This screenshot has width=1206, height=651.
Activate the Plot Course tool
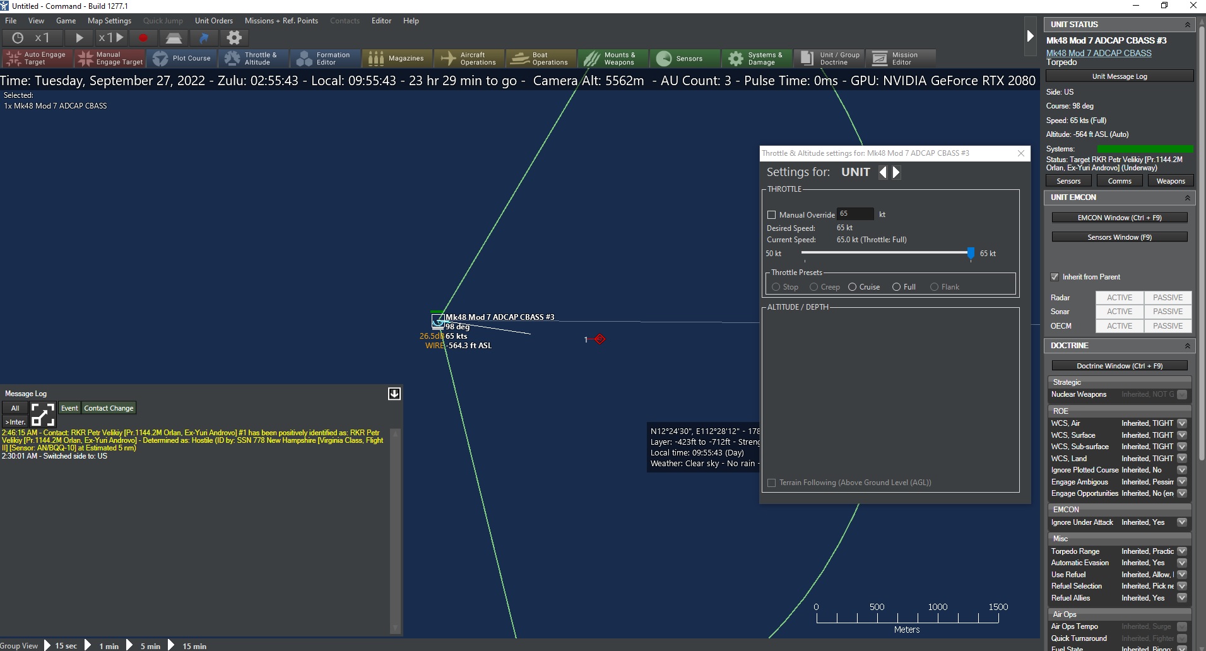pos(182,59)
